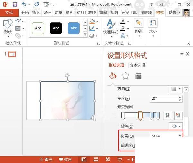Click the Save icon in quick access toolbar
The height and width of the screenshot is (163, 193).
[x=15, y=5]
